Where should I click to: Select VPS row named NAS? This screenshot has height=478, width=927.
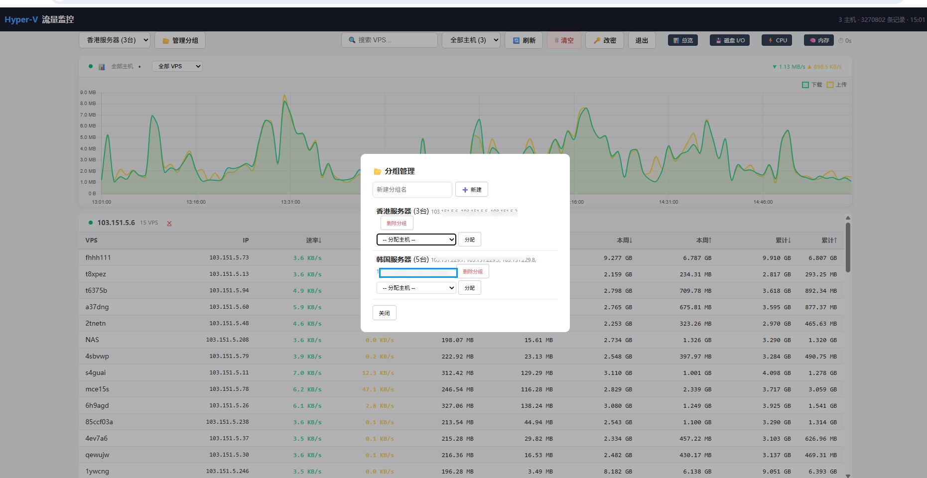coord(461,340)
